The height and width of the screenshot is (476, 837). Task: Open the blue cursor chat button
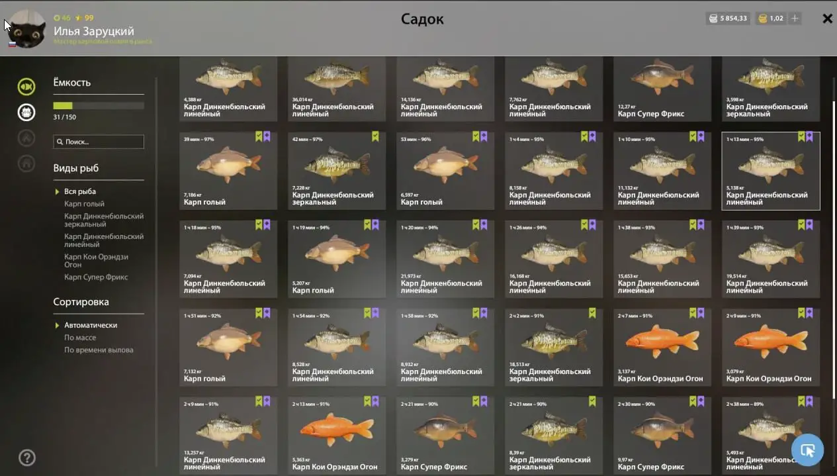pos(807,450)
